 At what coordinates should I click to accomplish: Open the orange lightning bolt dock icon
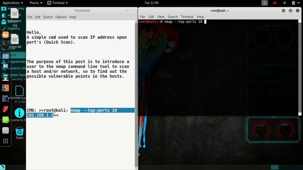tap(5, 88)
